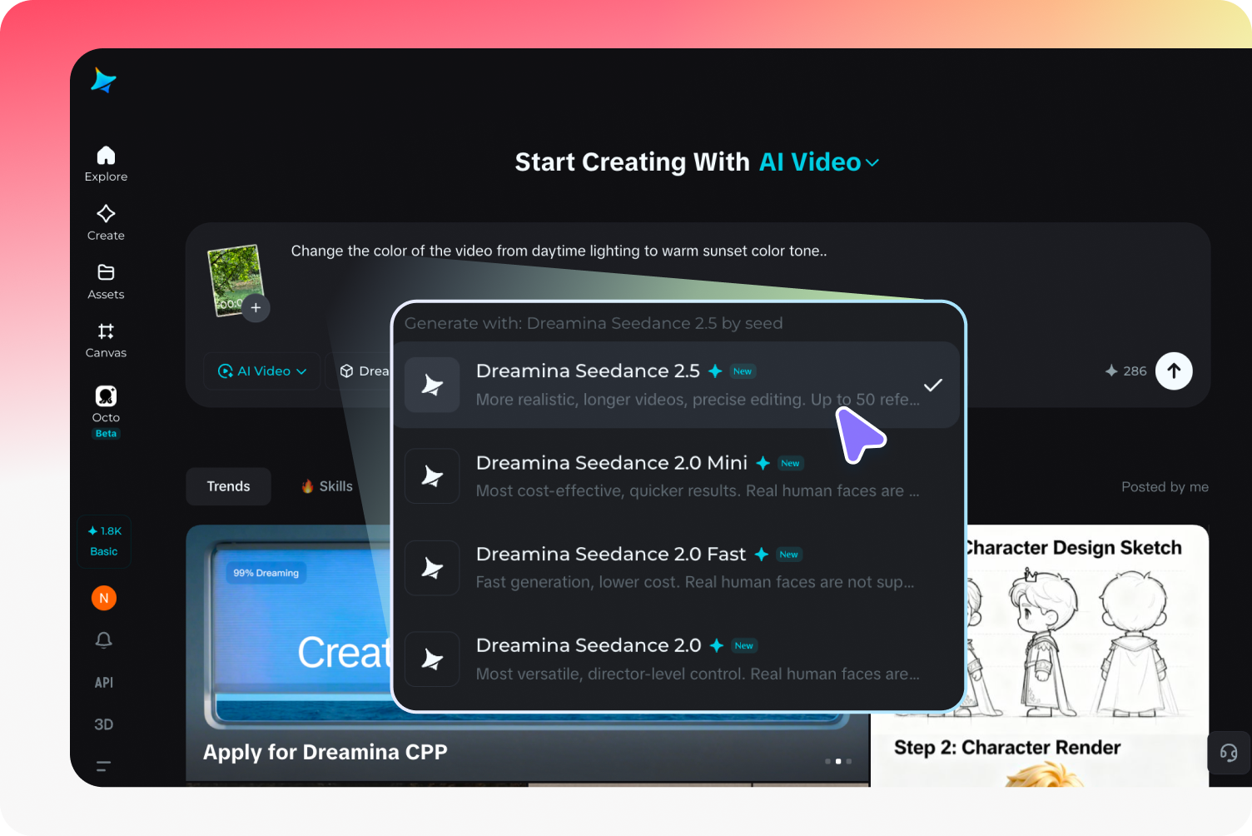Open the 1.8K Basic credits plan
The image size is (1252, 836).
[x=104, y=541]
